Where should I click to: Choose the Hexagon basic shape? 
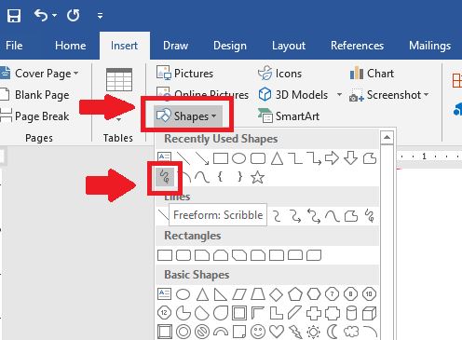click(x=314, y=294)
